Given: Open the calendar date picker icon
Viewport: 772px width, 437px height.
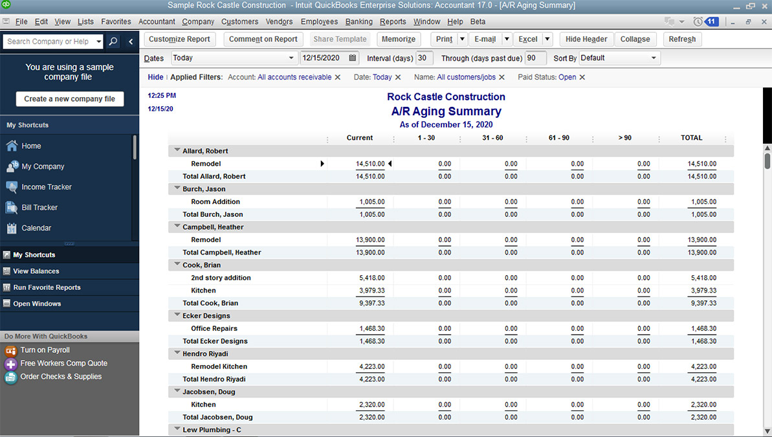Looking at the screenshot, I should click(x=353, y=58).
